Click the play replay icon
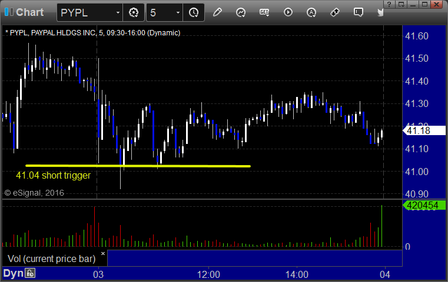Viewport: 448px width, 282px height. coord(288,12)
